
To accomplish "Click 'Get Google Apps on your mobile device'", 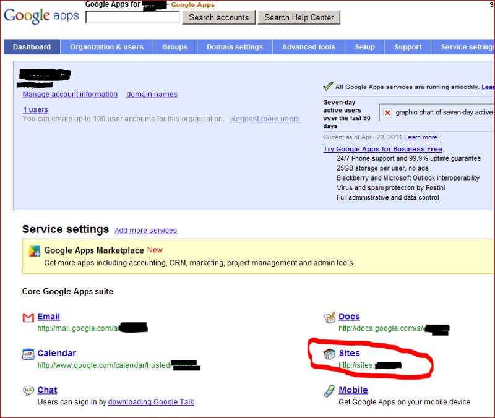I will click(x=405, y=402).
